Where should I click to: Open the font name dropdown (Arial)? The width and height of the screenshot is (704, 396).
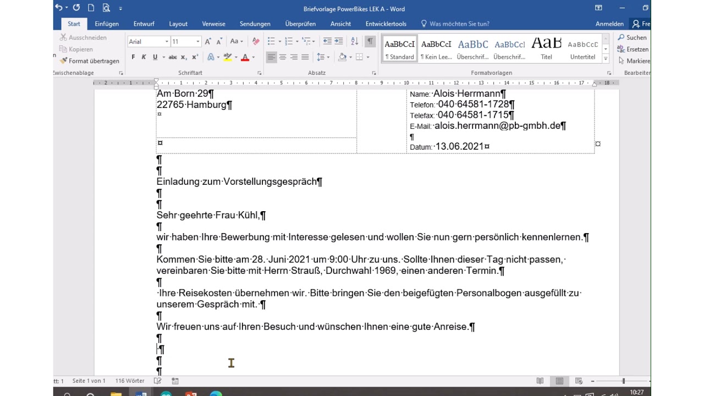tap(167, 42)
